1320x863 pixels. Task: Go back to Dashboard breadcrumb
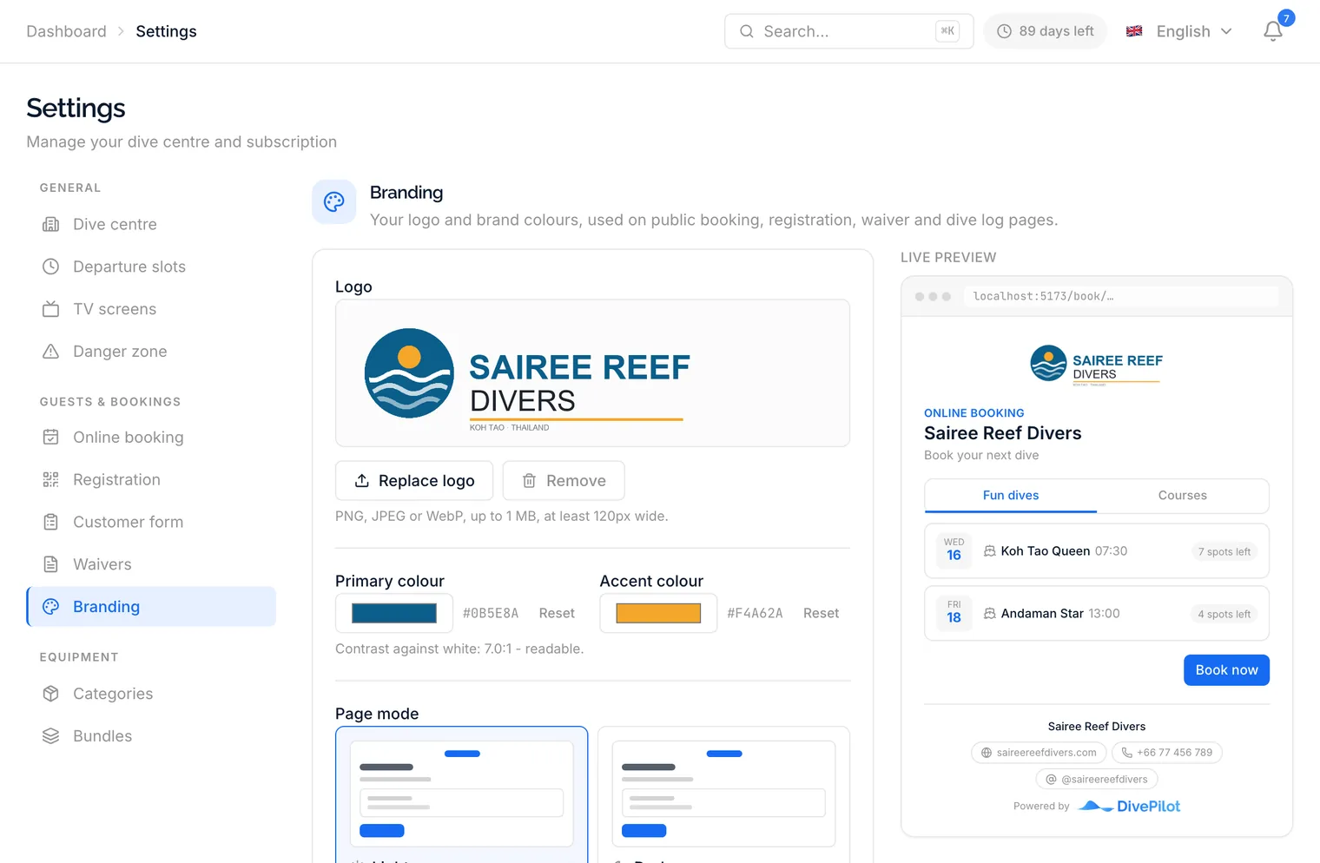(66, 31)
